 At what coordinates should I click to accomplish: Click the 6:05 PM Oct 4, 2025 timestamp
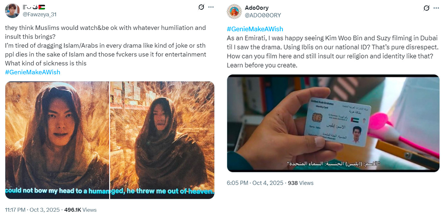[x=255, y=183]
